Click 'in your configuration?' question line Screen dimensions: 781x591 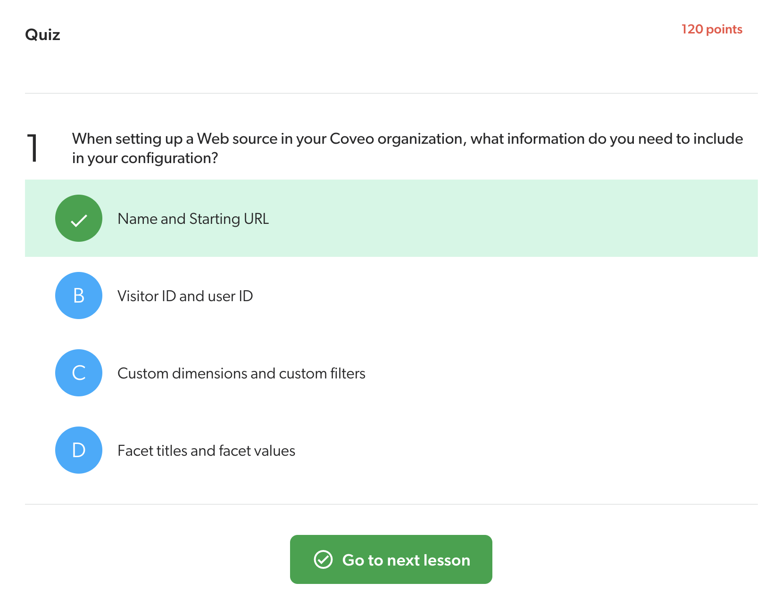pyautogui.click(x=145, y=158)
